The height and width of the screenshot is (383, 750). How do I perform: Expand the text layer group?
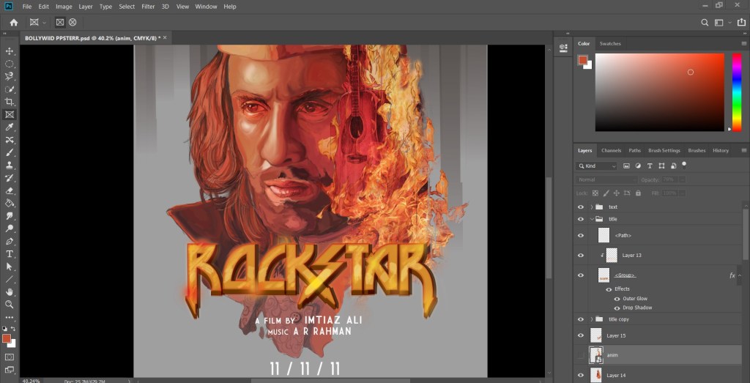(591, 207)
